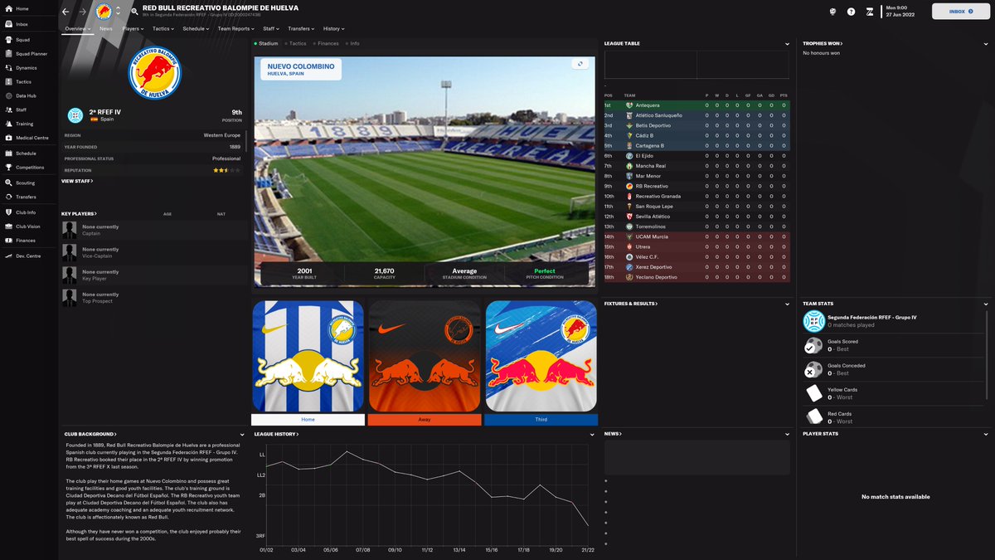Click the third kit thumbnail
995x560 pixels.
[x=541, y=356]
